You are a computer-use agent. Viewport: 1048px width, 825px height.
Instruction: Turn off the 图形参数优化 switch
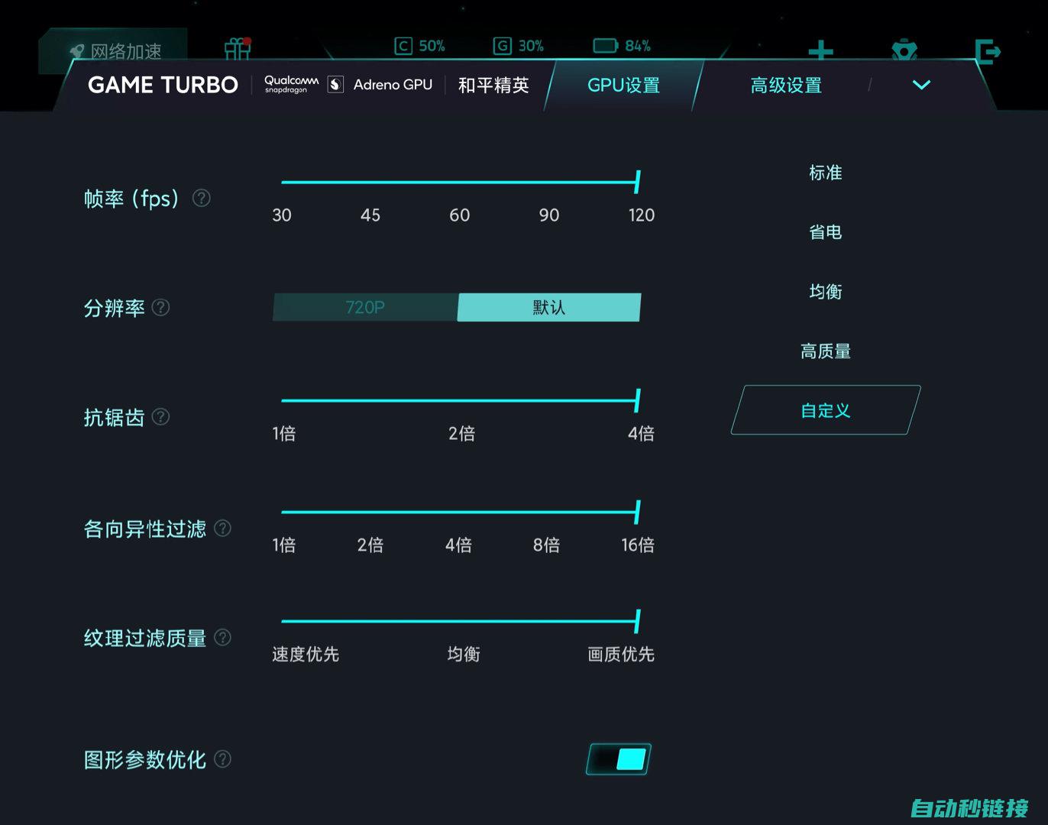[619, 759]
